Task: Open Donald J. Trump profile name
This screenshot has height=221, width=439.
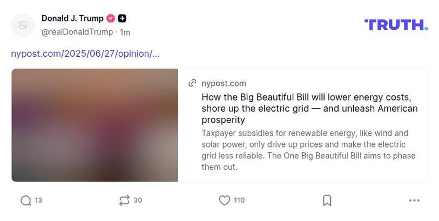Action: 73,18
